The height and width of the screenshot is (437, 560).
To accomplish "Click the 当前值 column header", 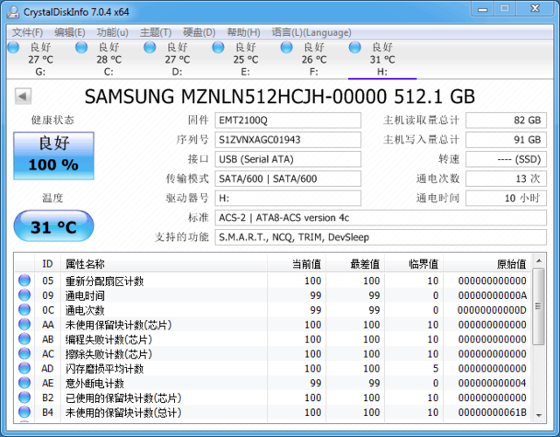I will point(297,264).
